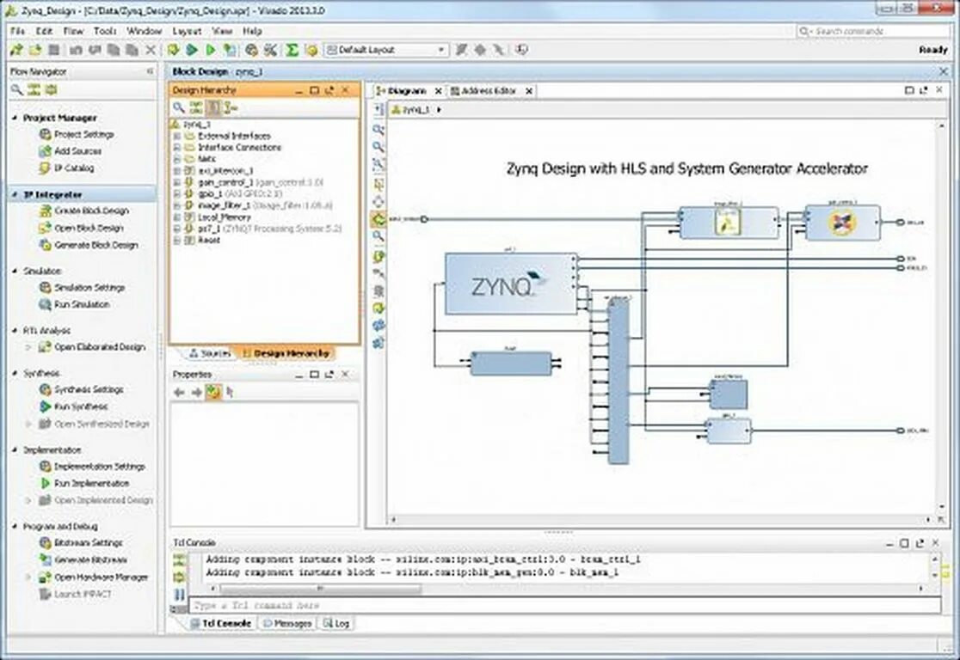This screenshot has width=960, height=660.
Task: Switch to the Sources tab
Action: (x=209, y=353)
